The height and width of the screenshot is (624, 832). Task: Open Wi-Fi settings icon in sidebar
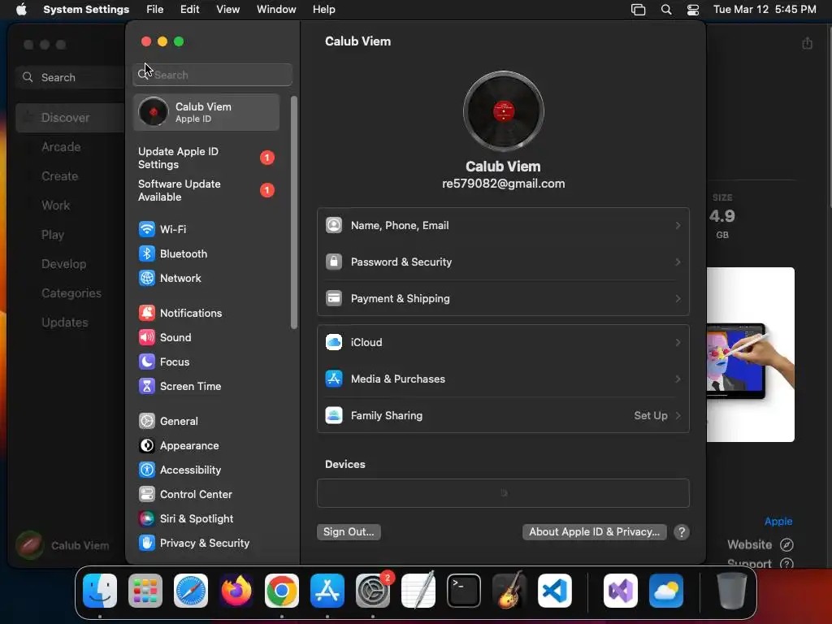(146, 229)
